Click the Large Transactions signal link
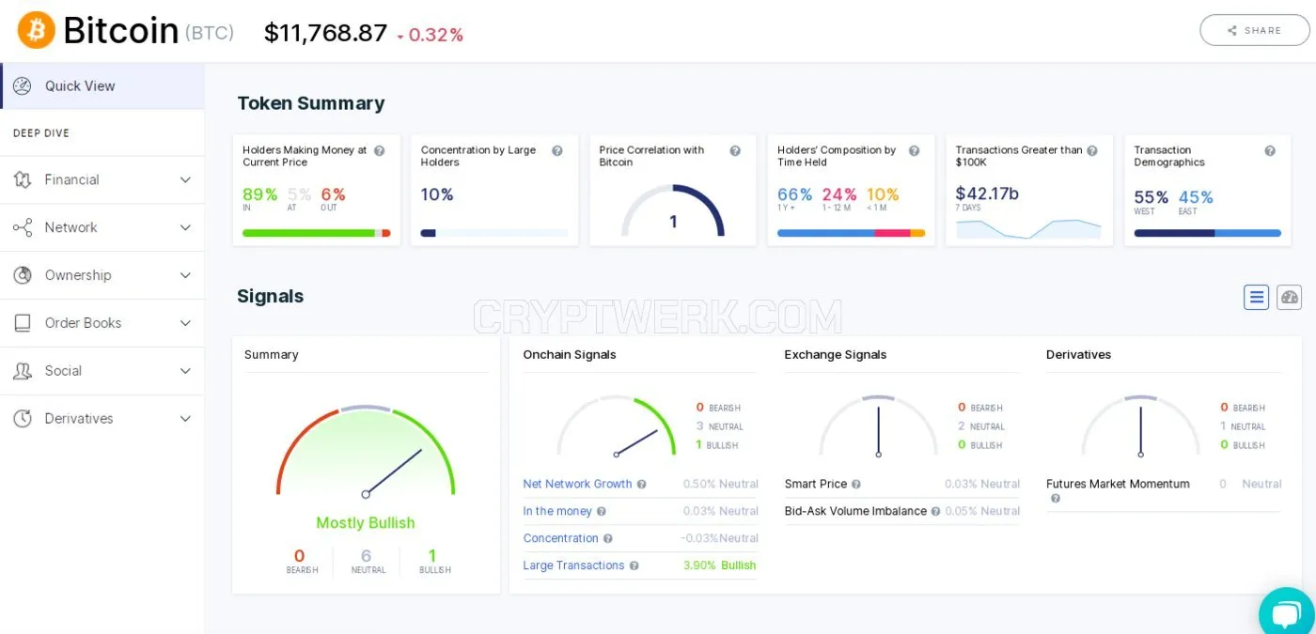Viewport: 1316px width, 634px height. coord(573,565)
